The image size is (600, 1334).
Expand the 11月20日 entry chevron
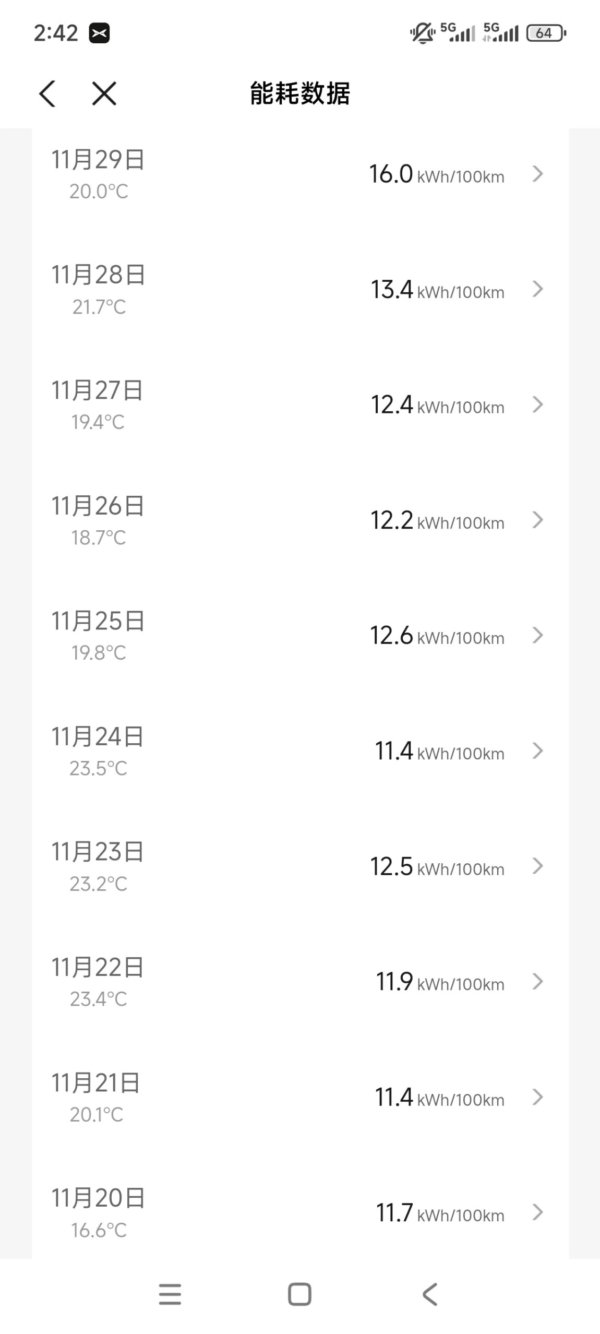coord(537,1212)
